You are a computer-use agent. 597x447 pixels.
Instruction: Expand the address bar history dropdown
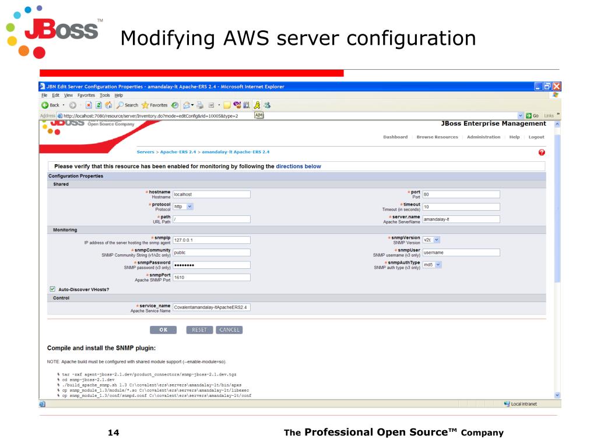pyautogui.click(x=521, y=116)
